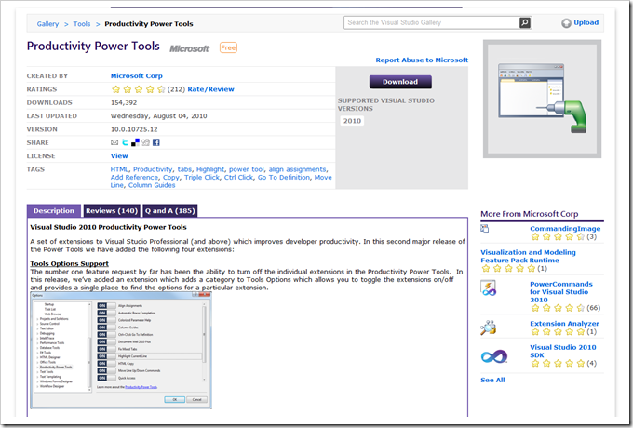The image size is (633, 428).
Task: Toggle Move Line Up/Down Commands switch
Action: pos(106,370)
